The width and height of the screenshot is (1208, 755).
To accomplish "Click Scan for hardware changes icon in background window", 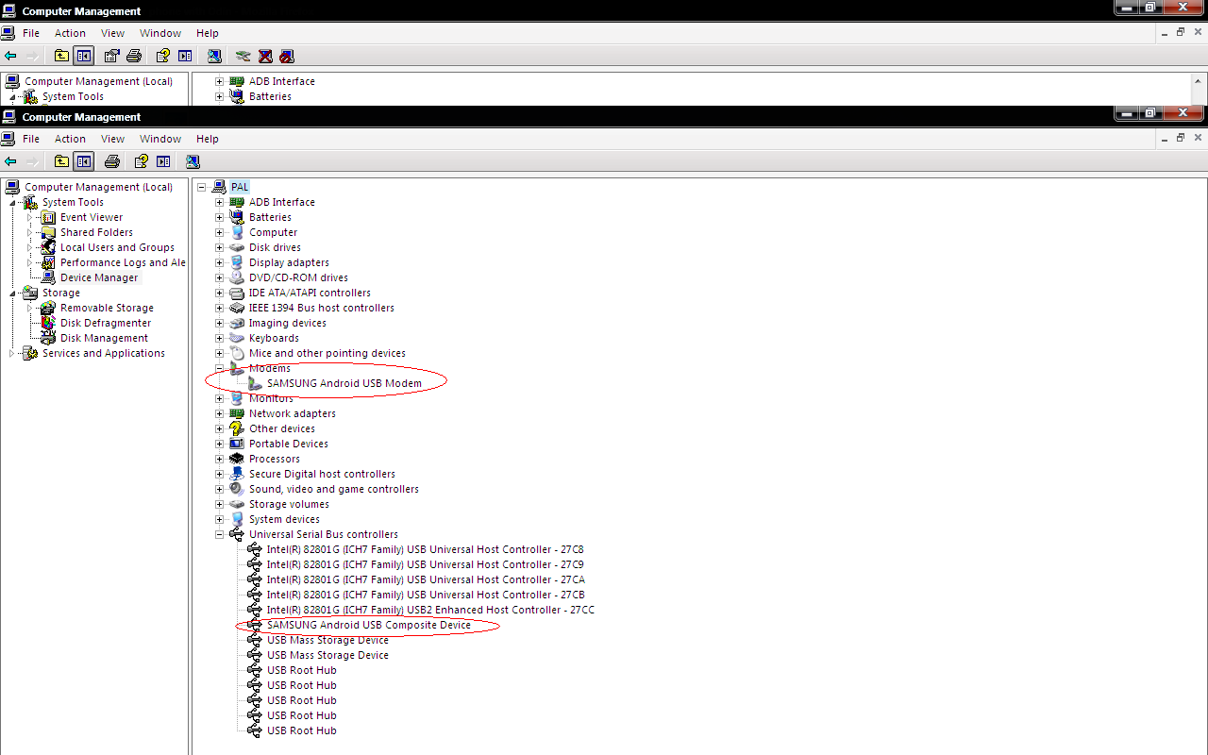I will [214, 56].
